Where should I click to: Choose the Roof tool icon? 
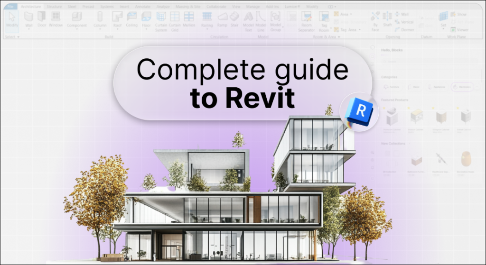pyautogui.click(x=117, y=16)
